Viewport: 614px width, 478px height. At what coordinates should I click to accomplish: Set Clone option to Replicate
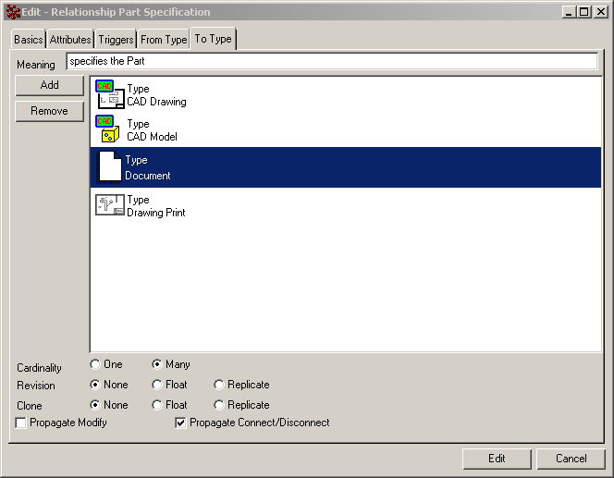218,405
